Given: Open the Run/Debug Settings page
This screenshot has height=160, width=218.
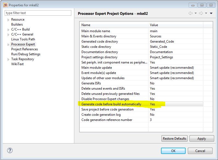Looking at the screenshot, I should click(x=26, y=54).
